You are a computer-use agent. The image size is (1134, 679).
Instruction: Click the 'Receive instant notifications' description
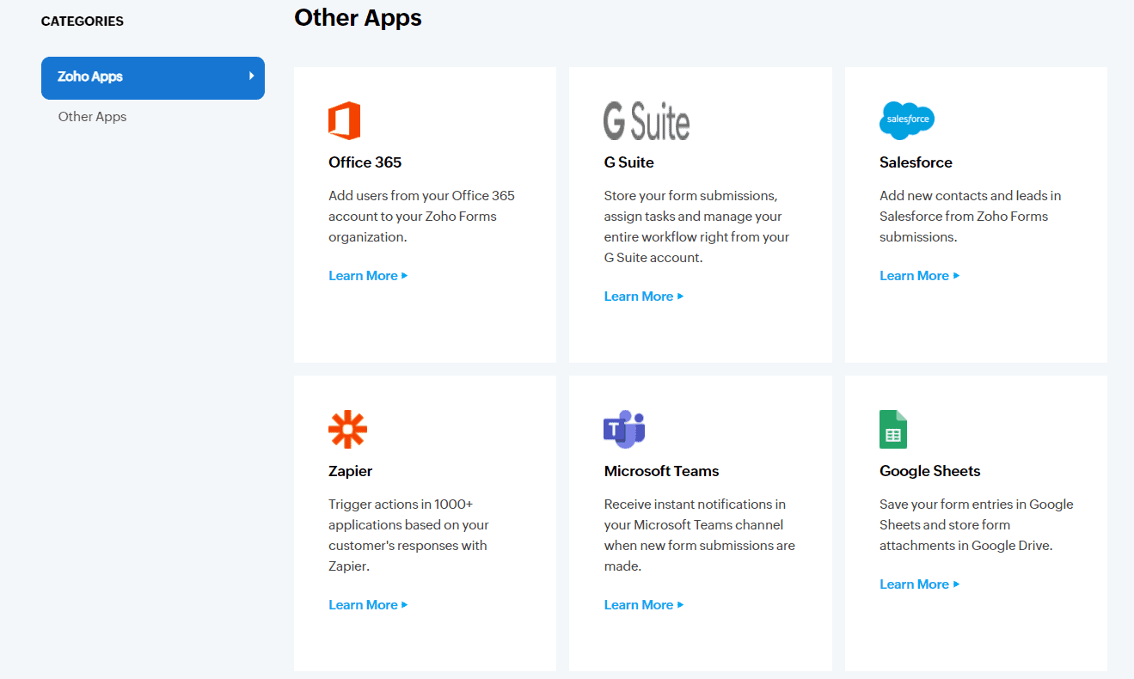click(699, 535)
